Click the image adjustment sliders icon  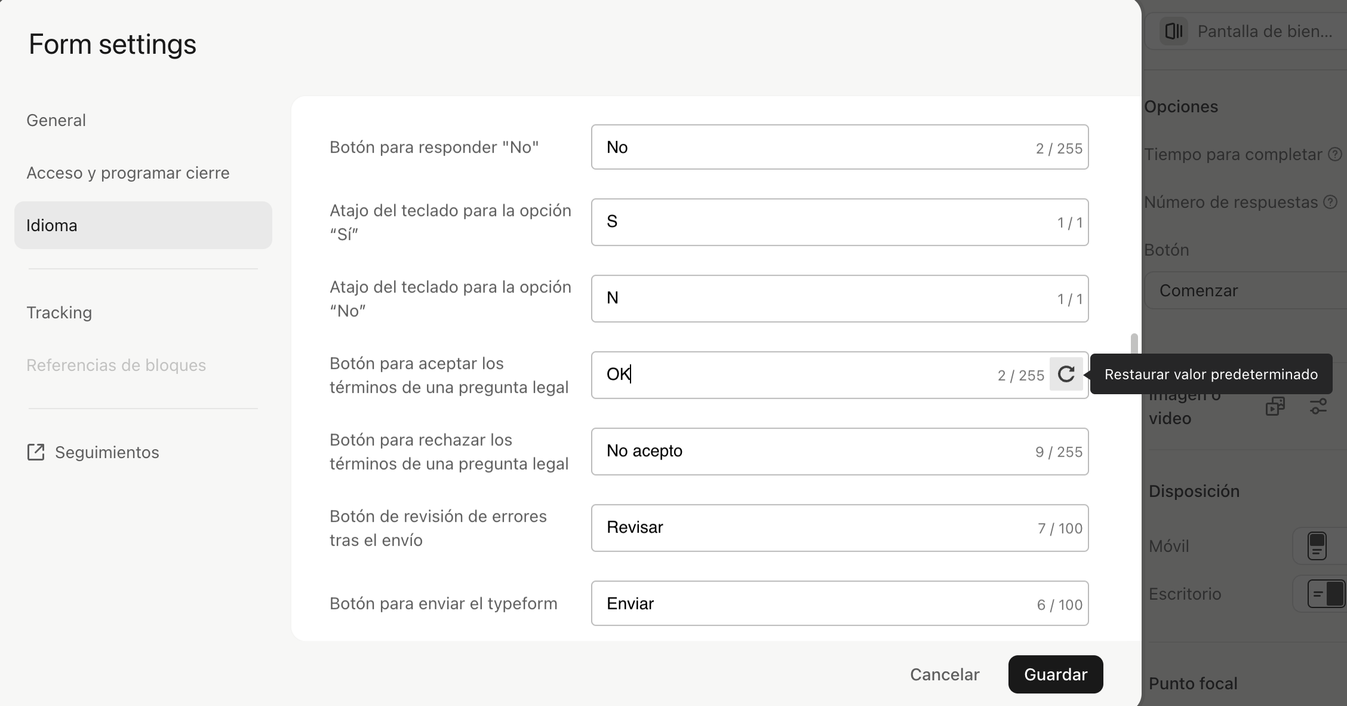pyautogui.click(x=1318, y=406)
